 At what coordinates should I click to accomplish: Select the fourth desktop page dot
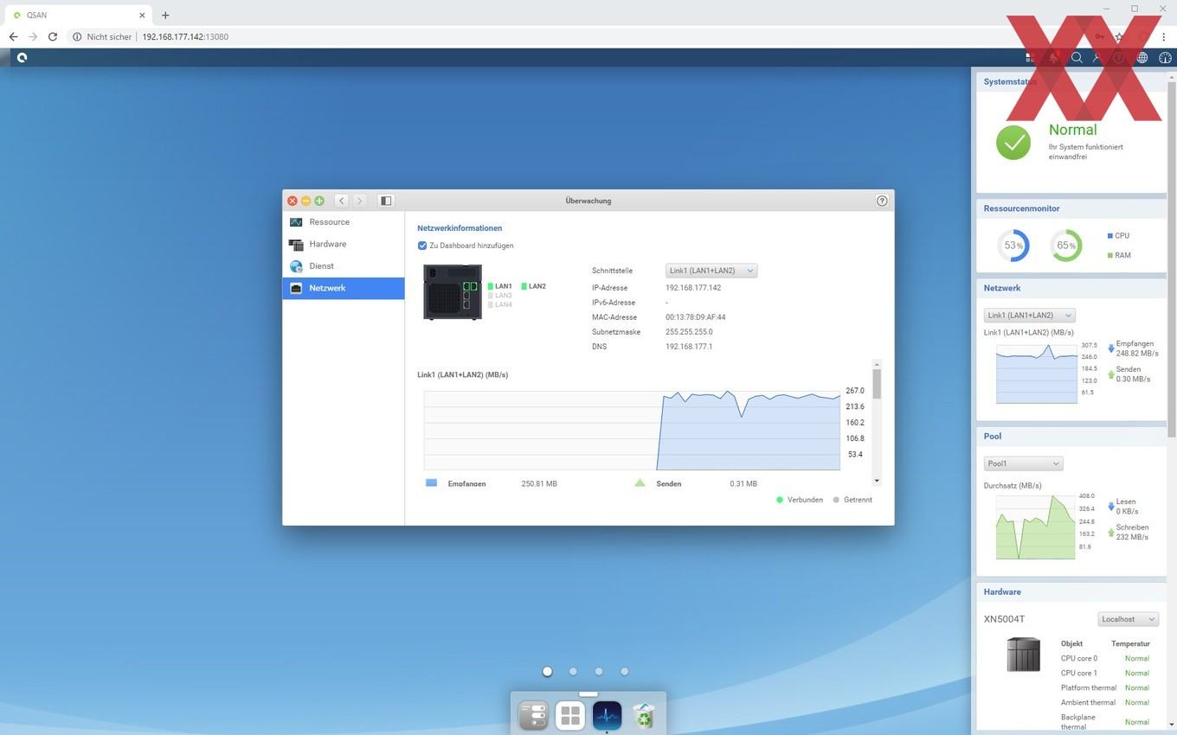tap(624, 671)
